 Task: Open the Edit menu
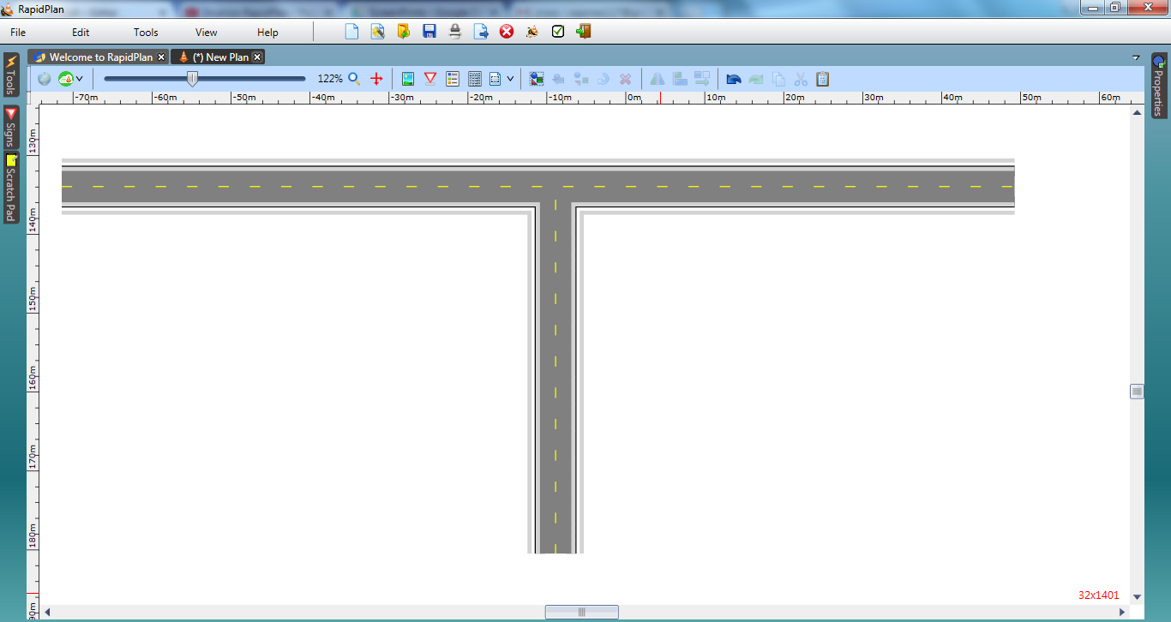click(81, 33)
